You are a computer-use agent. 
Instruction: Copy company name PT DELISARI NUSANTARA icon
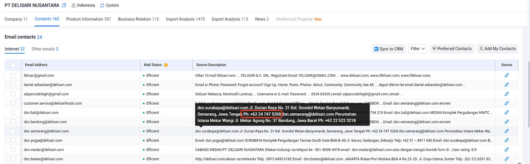[64, 5]
